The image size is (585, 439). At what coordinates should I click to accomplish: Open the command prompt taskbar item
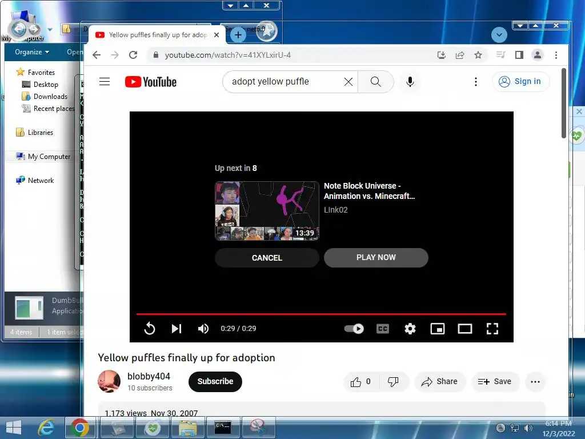(x=223, y=428)
